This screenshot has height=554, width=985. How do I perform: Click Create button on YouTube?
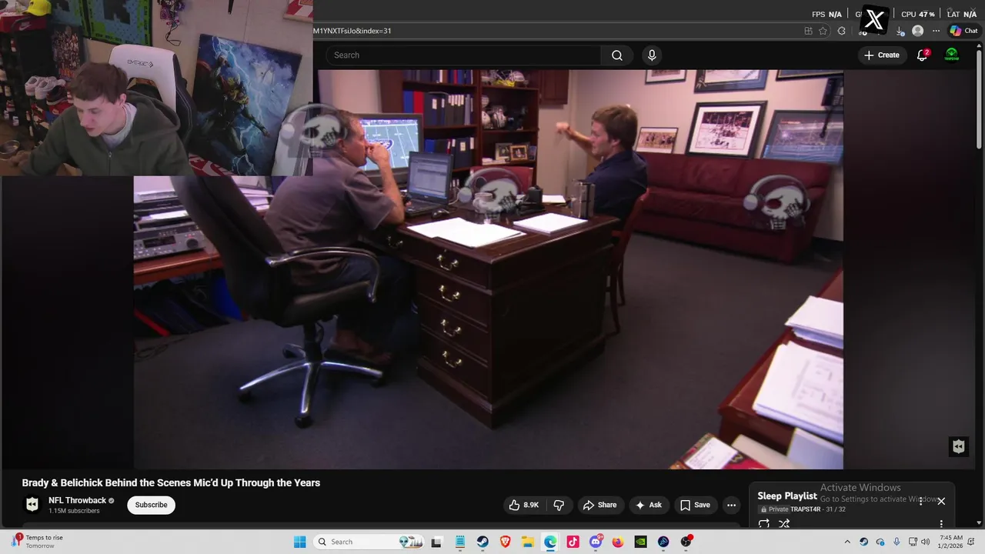coord(881,55)
